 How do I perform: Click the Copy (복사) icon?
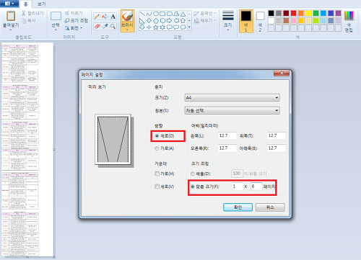tap(24, 21)
